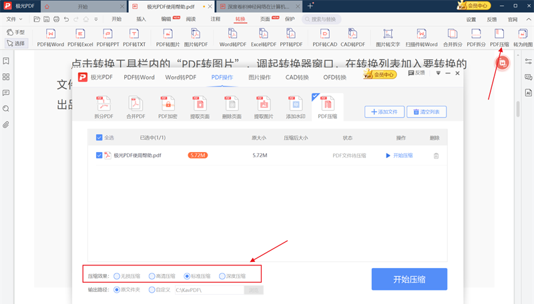Open Excel转PDF tool in ribbon
Viewport: 534px width, 304px height.
point(263,38)
